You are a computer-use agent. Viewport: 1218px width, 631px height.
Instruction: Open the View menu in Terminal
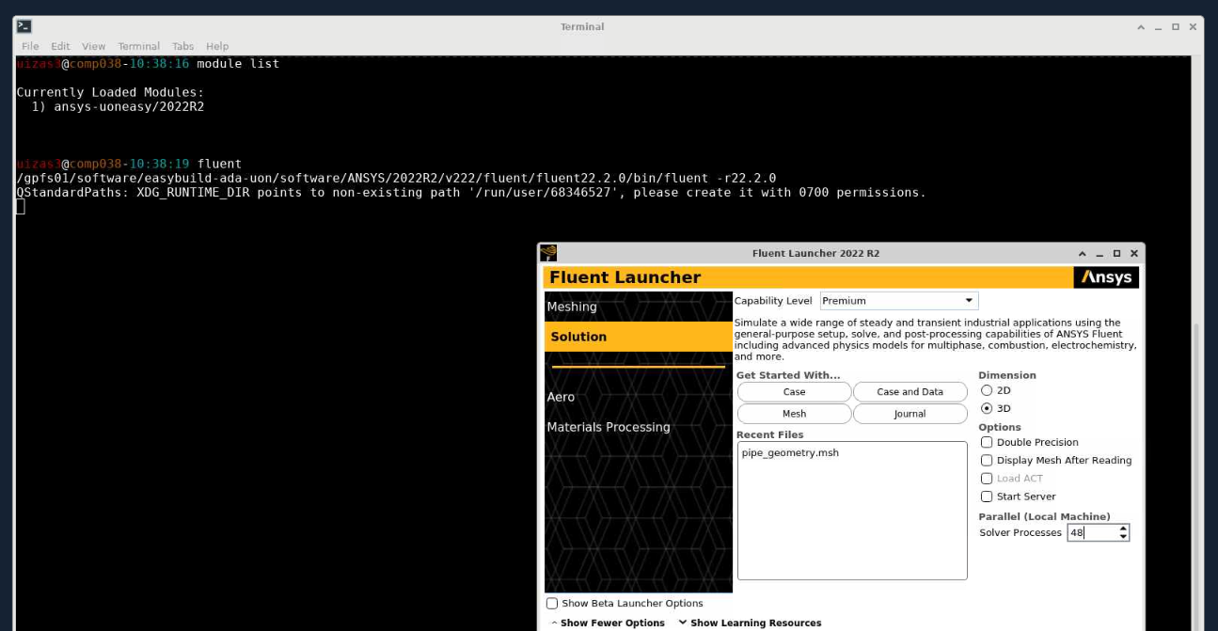coord(94,46)
